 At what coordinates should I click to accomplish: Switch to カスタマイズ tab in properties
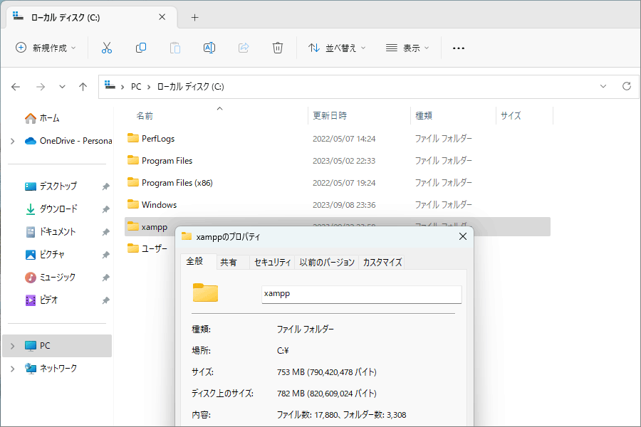pos(382,263)
